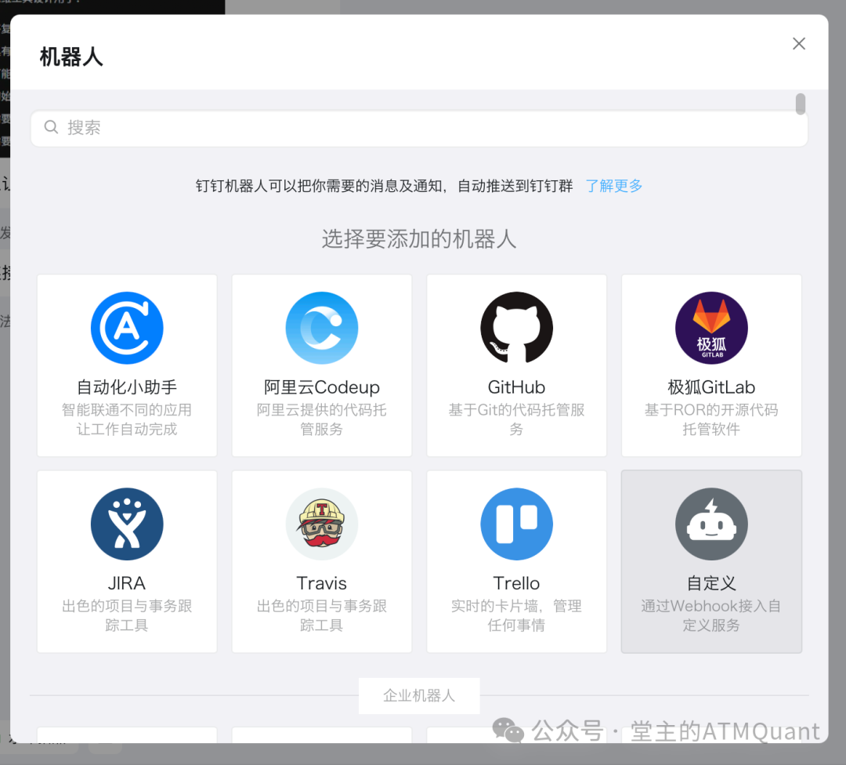The height and width of the screenshot is (765, 846).
Task: Choose the JIRA robot icon
Action: (x=127, y=524)
